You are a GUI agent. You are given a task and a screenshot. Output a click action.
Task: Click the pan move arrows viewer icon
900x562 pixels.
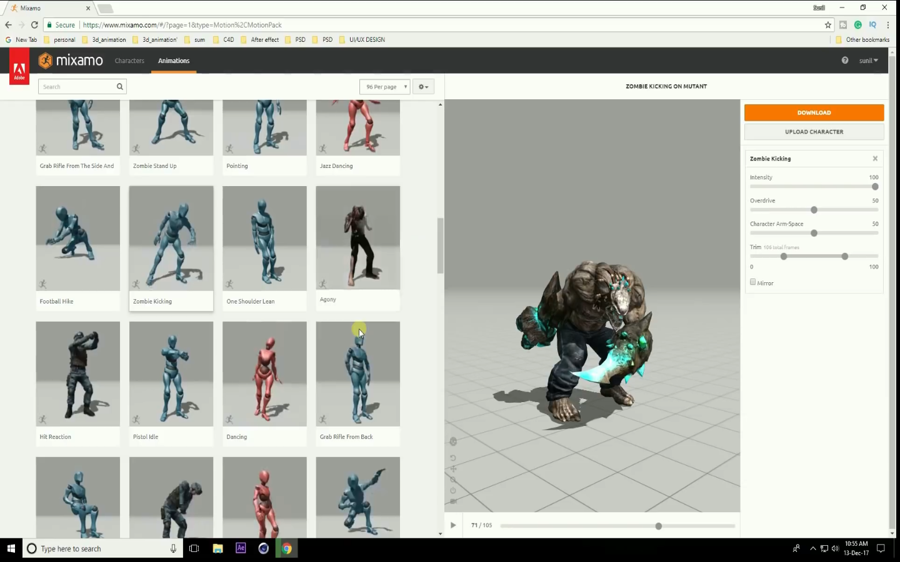[x=453, y=469]
